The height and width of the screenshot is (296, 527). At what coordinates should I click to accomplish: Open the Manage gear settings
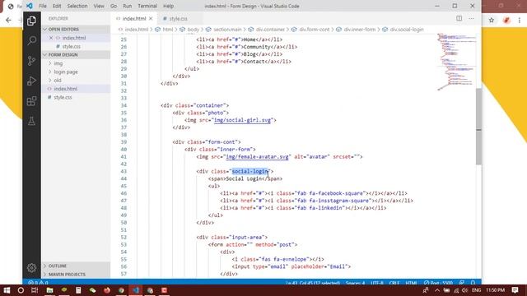[31, 267]
